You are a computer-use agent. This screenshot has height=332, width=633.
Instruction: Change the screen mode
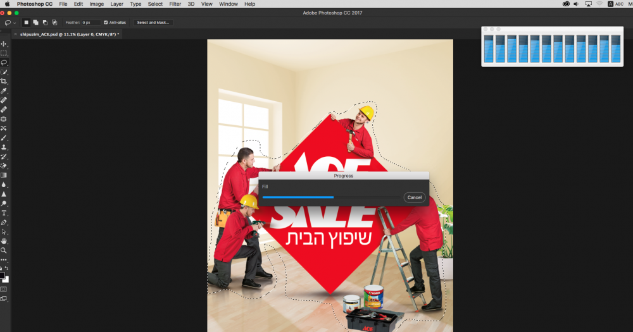coord(4,299)
